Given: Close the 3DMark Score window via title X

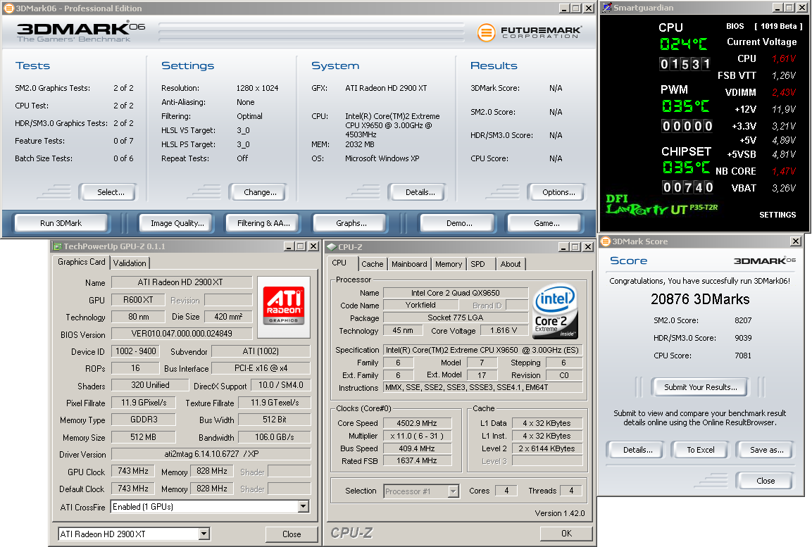Looking at the screenshot, I should click(x=795, y=241).
